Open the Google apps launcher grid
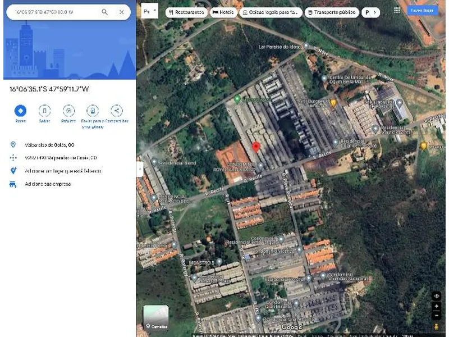 coord(397,10)
